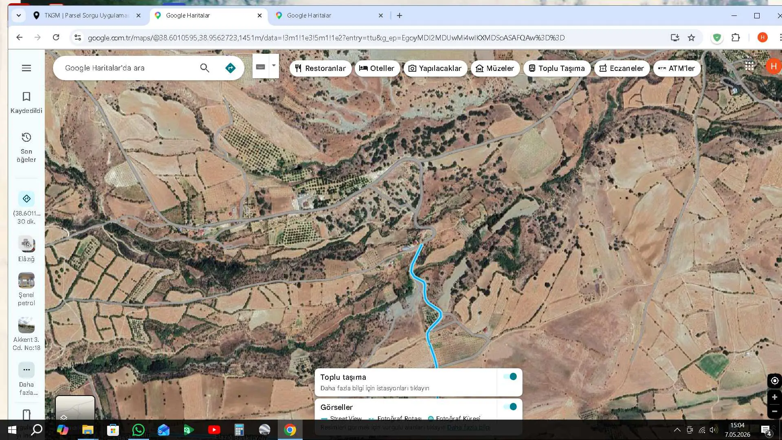The height and width of the screenshot is (440, 782).
Task: Open the Şenel petrol recent place
Action: [x=26, y=289]
